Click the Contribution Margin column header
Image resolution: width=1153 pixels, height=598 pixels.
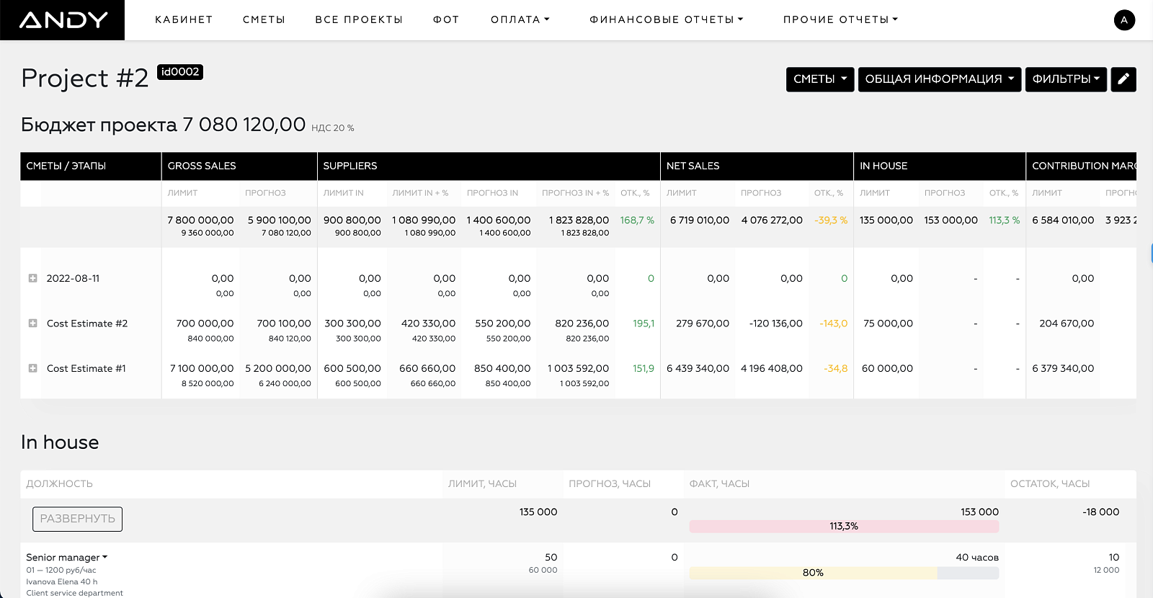pyautogui.click(x=1081, y=166)
